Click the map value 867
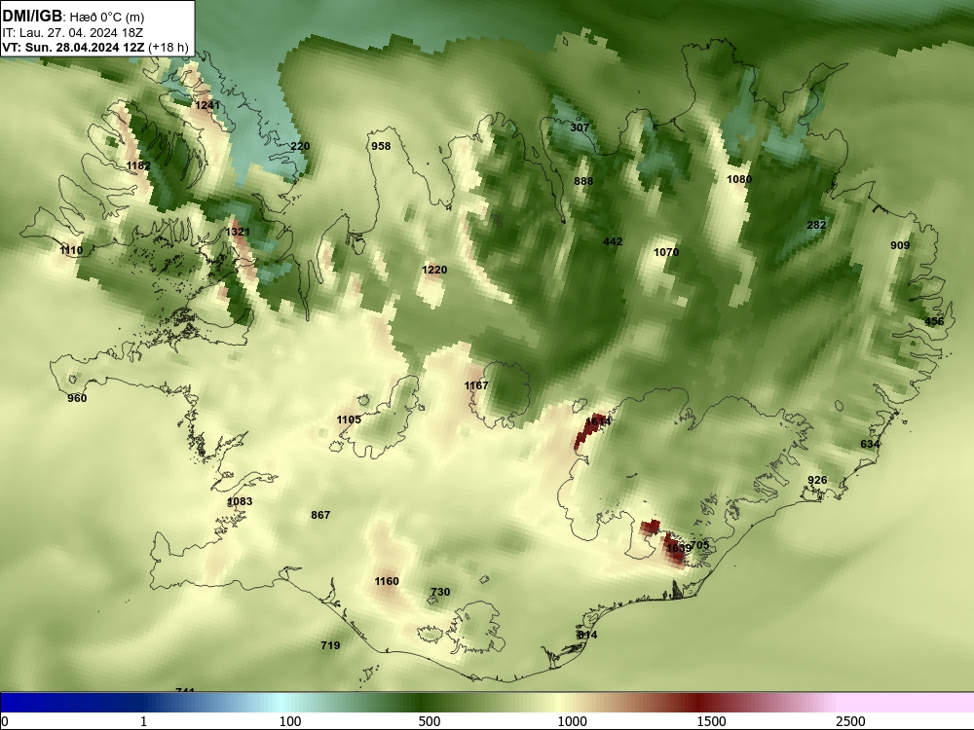The width and height of the screenshot is (974, 730). click(x=320, y=515)
